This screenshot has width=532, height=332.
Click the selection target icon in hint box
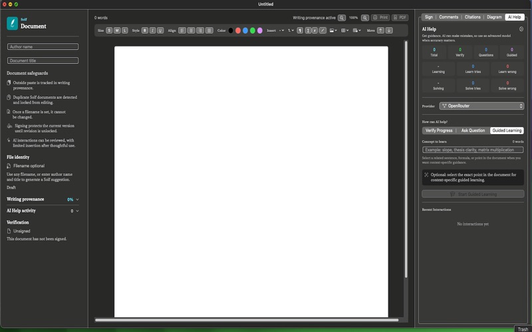click(426, 175)
